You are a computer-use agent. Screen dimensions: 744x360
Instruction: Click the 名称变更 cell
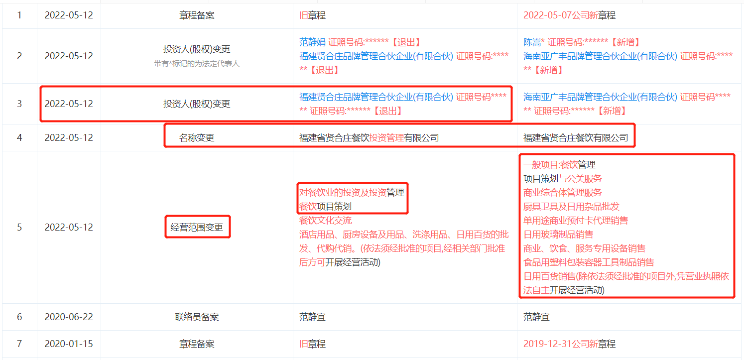[197, 138]
